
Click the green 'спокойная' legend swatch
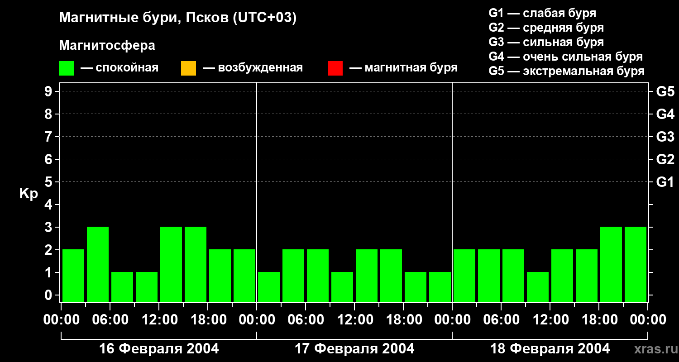(66, 68)
